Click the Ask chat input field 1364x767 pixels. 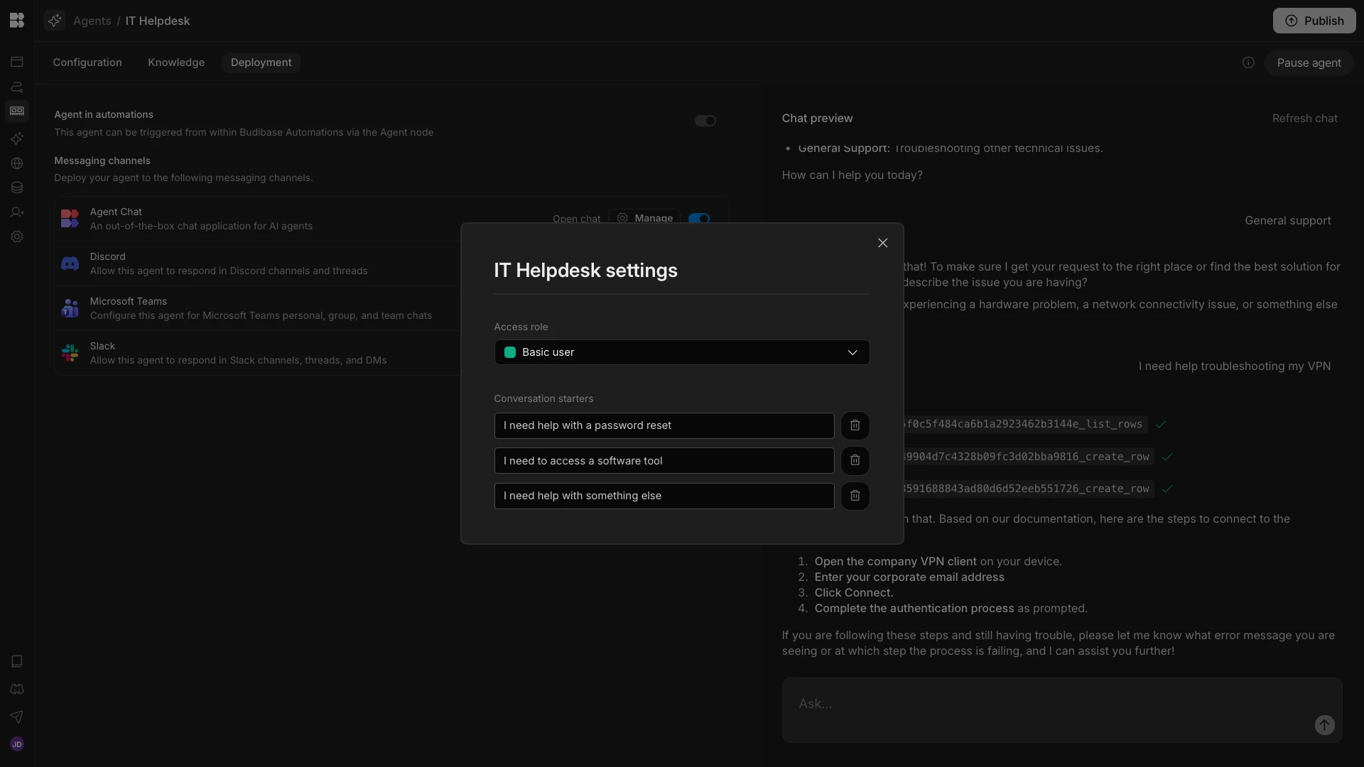click(1044, 704)
